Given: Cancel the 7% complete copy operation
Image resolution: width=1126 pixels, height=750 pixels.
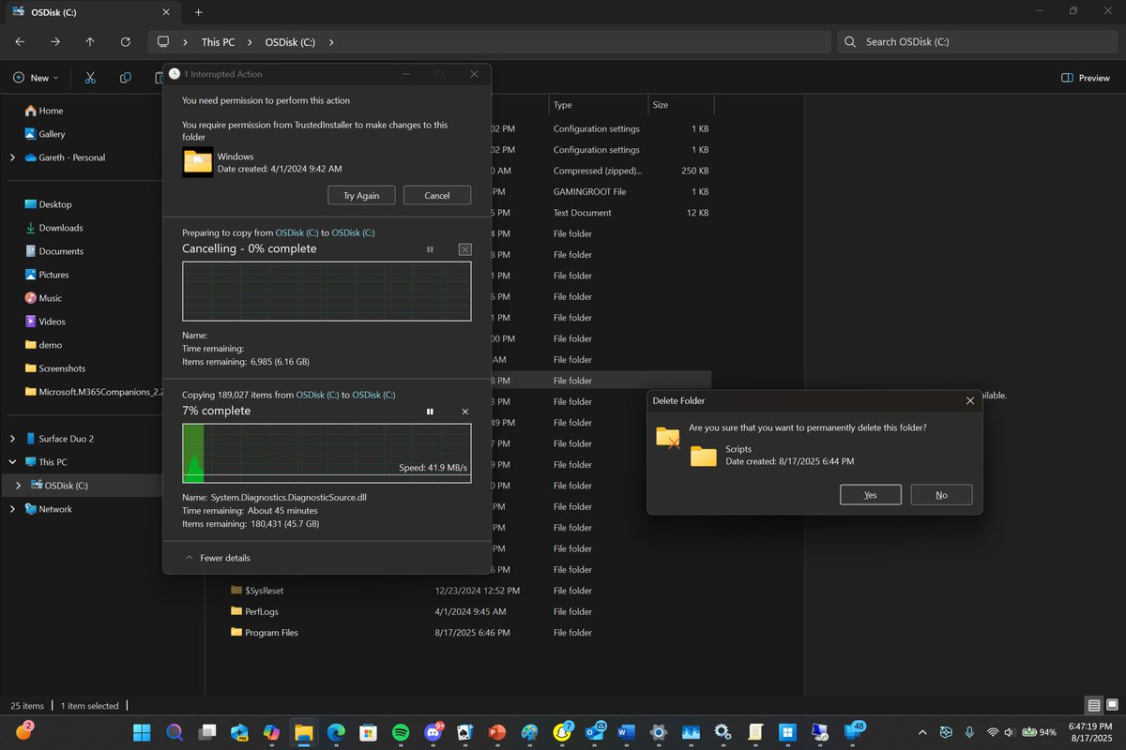Looking at the screenshot, I should click(465, 412).
